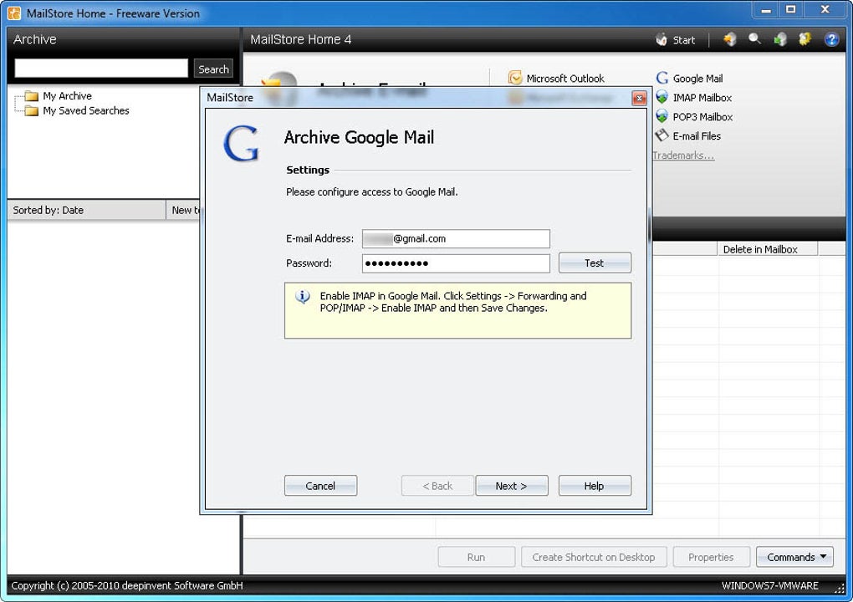
Task: Click the large Google G logo in dialog
Action: click(x=241, y=143)
